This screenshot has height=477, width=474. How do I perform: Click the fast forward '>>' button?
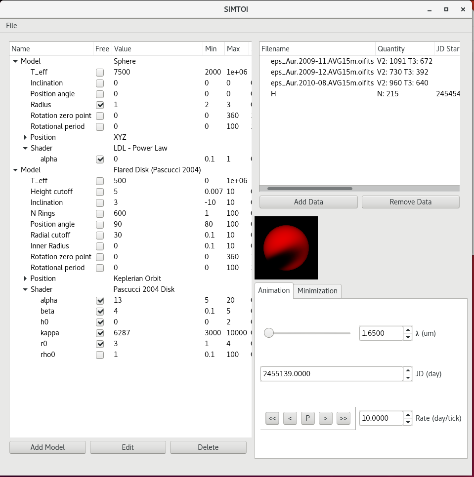[x=343, y=418]
